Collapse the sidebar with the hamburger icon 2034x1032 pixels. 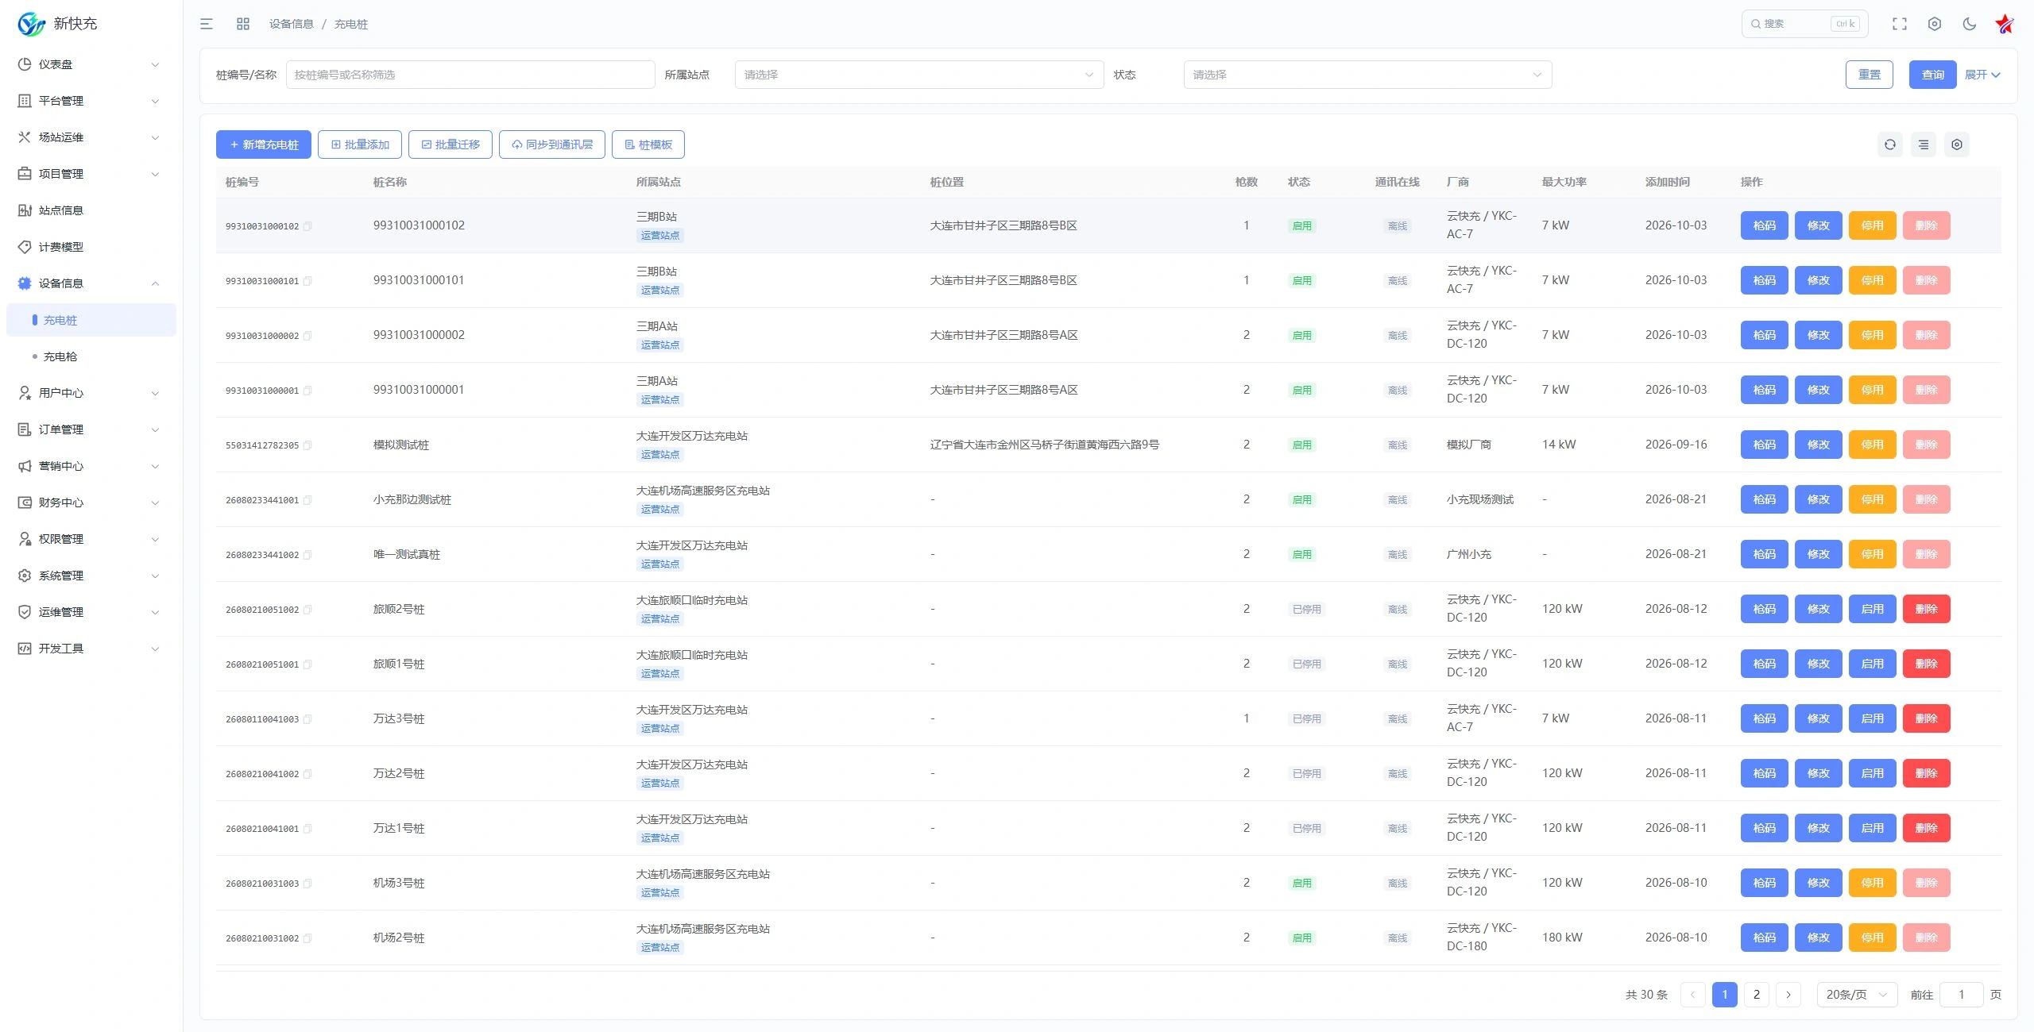tap(207, 24)
